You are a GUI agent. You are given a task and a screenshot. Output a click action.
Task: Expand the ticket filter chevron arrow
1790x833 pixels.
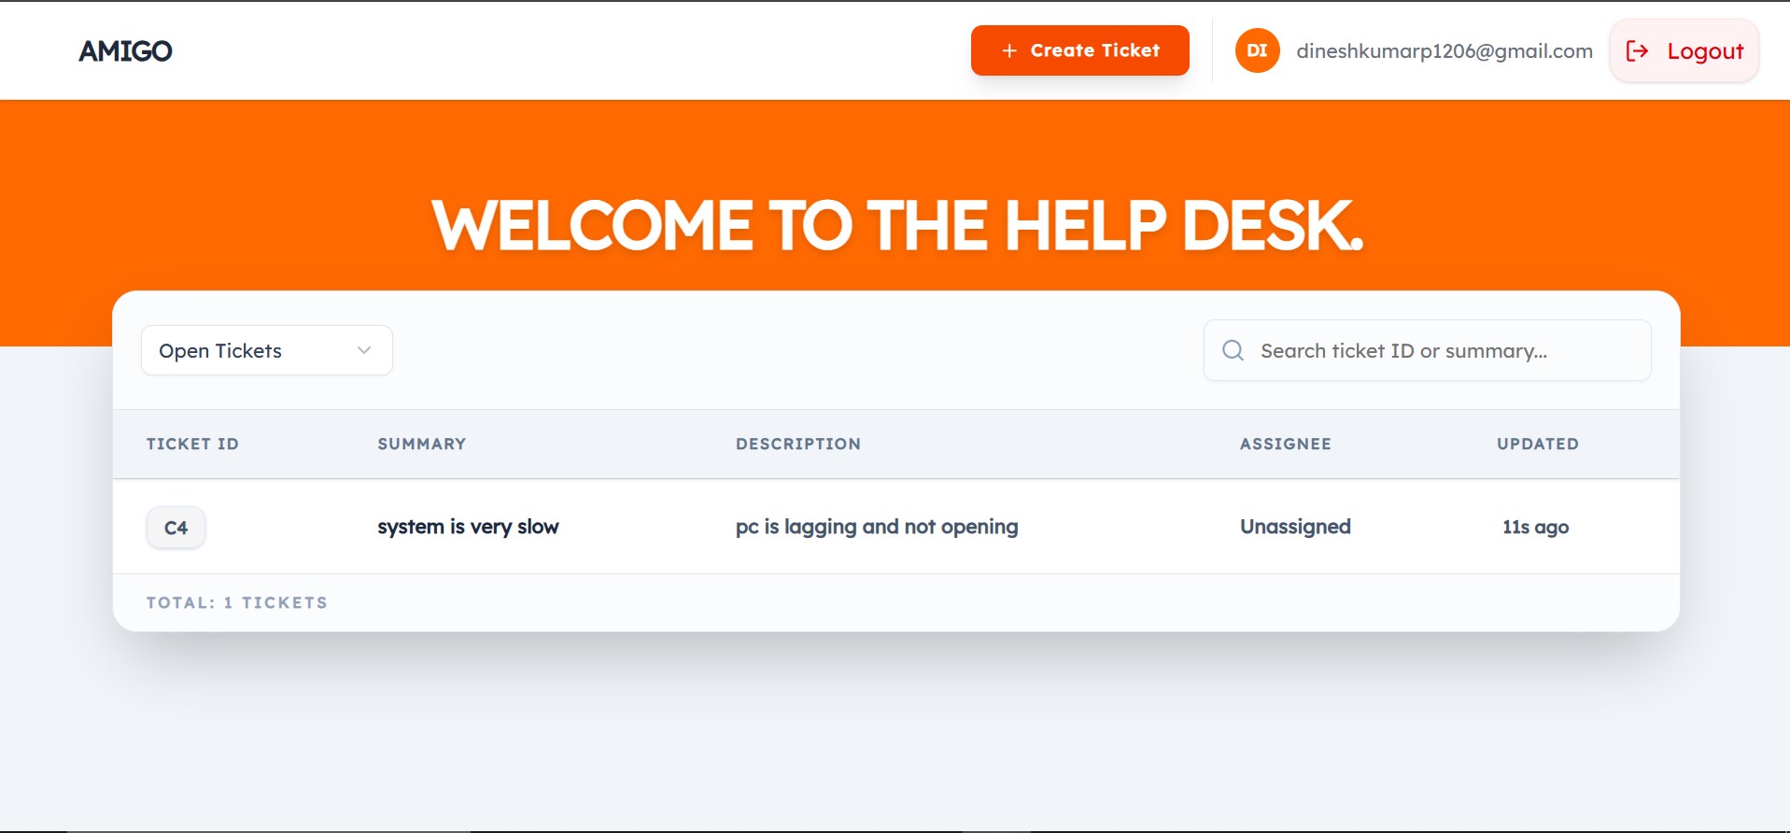point(364,350)
